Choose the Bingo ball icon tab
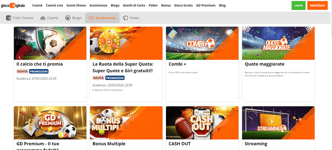 (68, 18)
